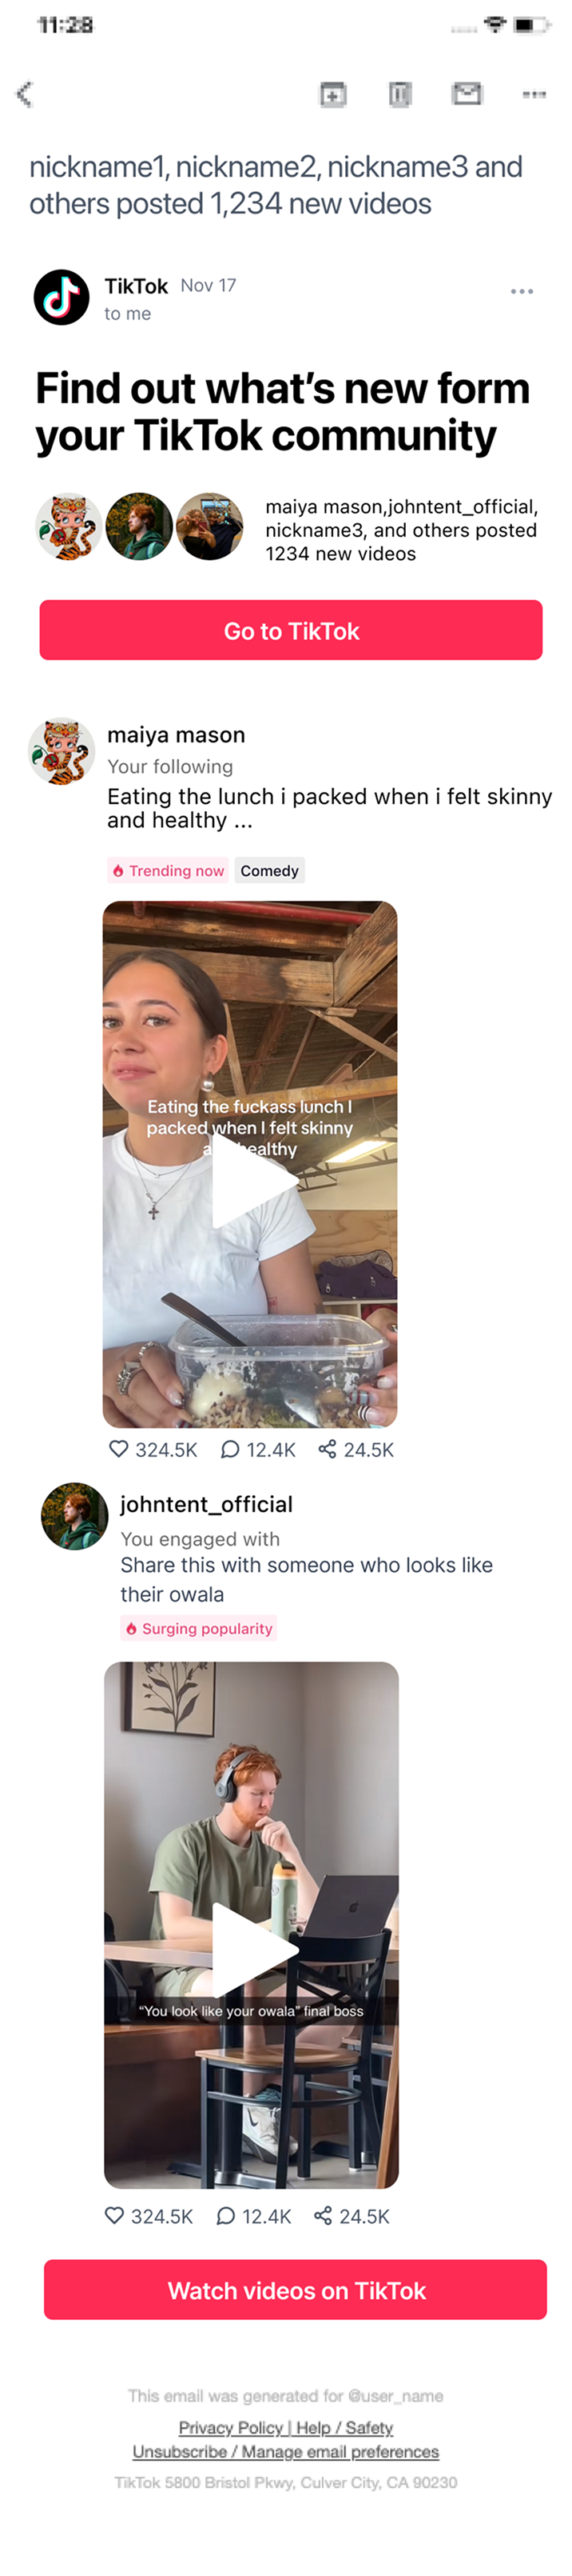Viewport: 572px width, 2576px height.
Task: Click the share icon under the first video
Action: (x=327, y=1448)
